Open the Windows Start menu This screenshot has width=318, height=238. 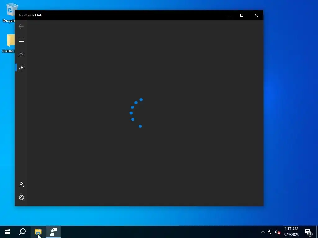[7, 232]
